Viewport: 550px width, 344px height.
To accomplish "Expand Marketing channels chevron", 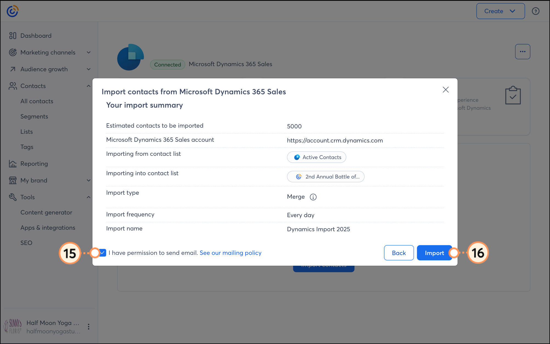I will [x=89, y=52].
